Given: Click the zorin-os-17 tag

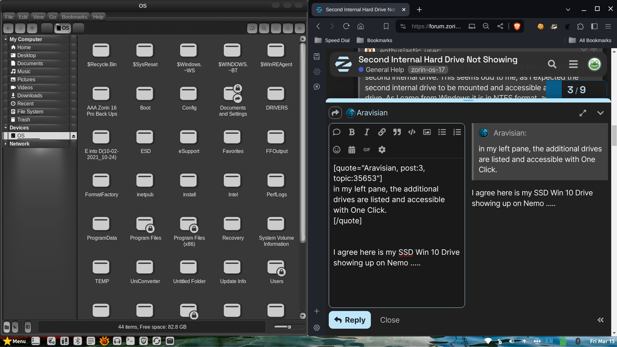Looking at the screenshot, I should (x=428, y=70).
